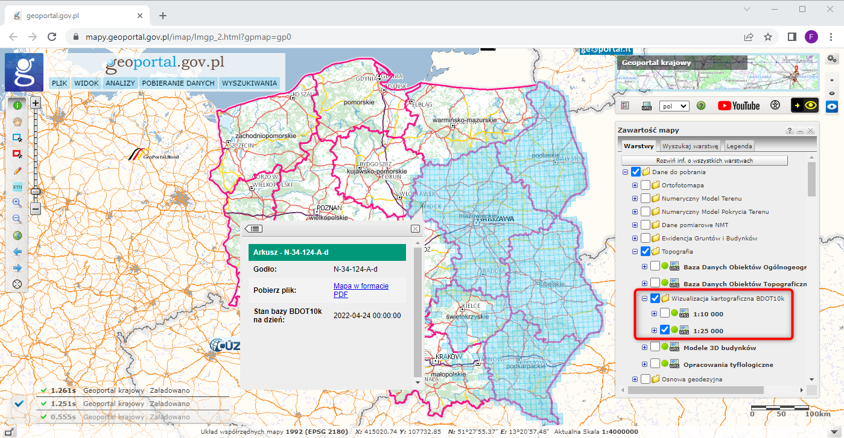Open the ANALIZY menu
844x438 pixels.
click(x=121, y=83)
